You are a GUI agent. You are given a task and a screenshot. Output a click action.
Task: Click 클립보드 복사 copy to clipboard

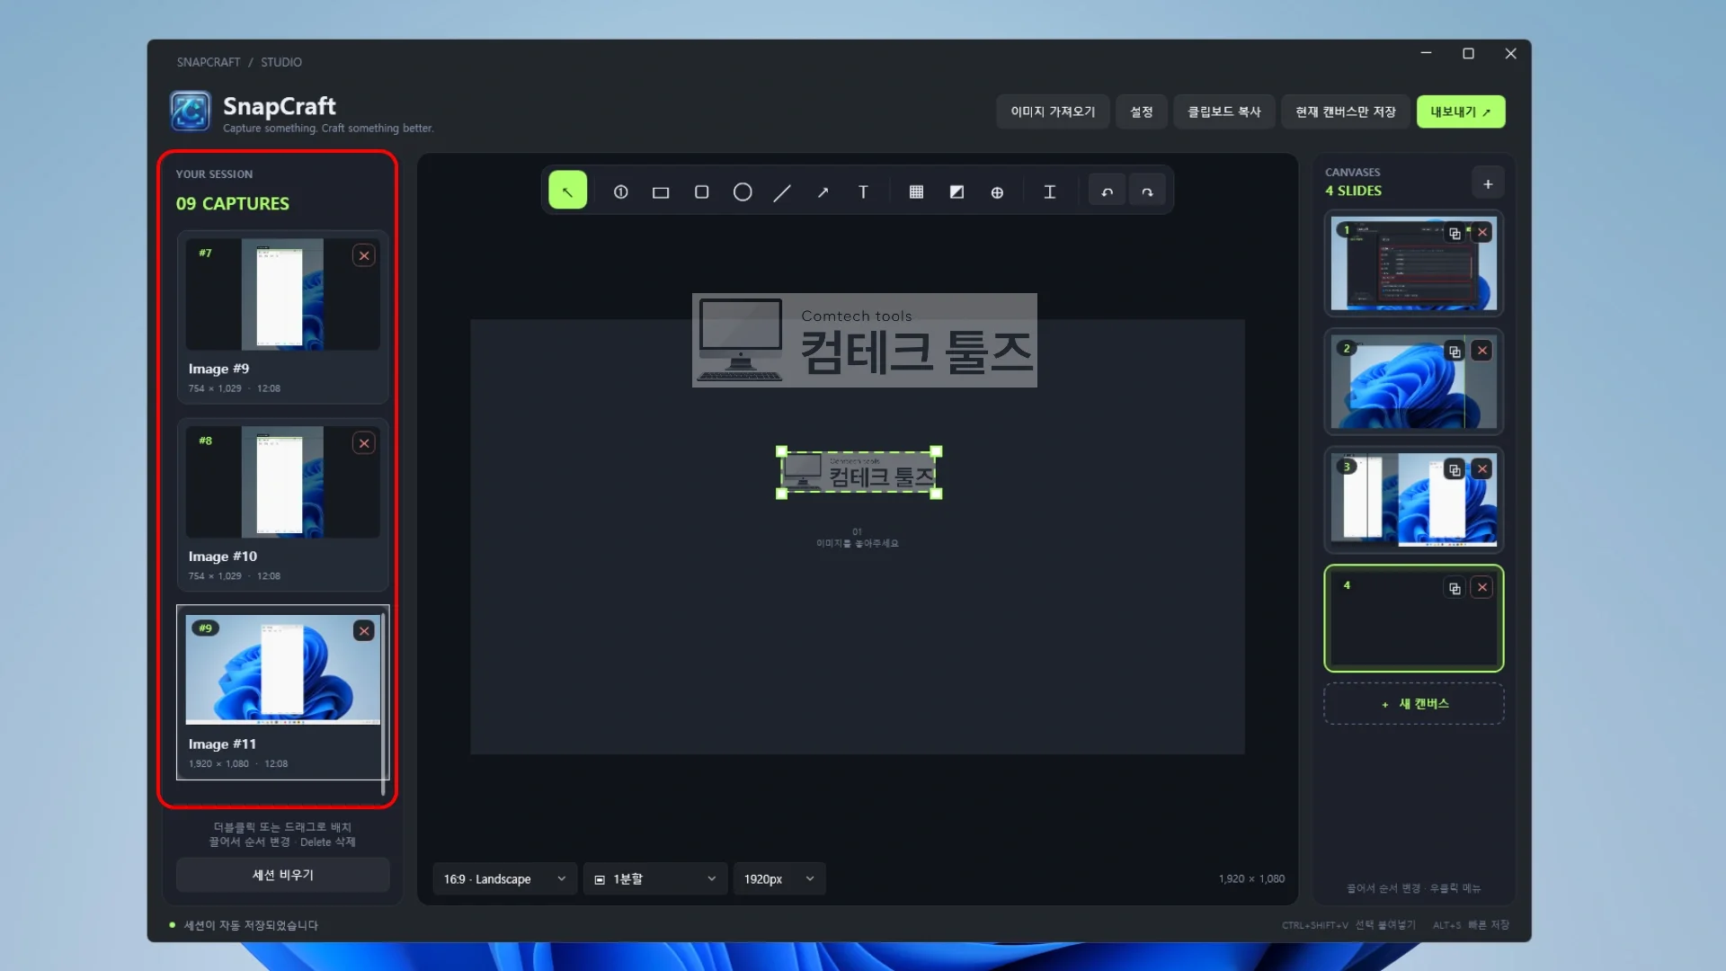[x=1224, y=111]
